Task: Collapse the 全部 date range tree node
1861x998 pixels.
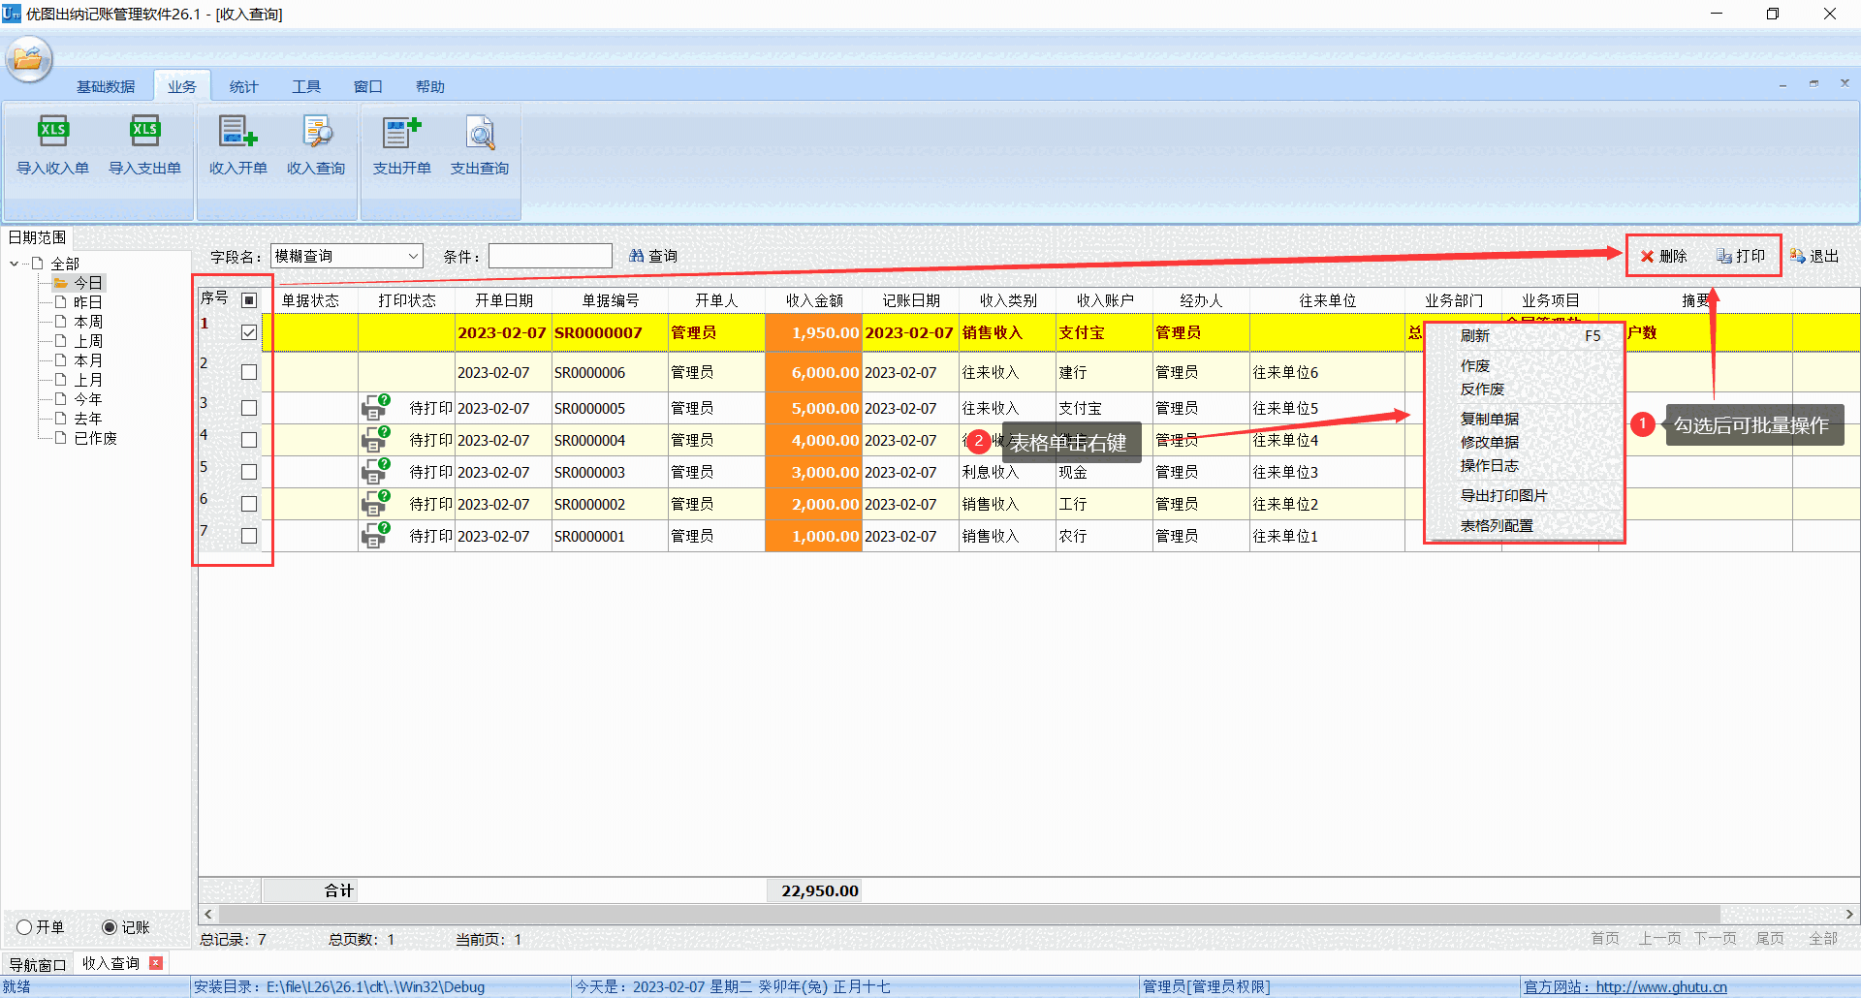Action: (x=14, y=264)
